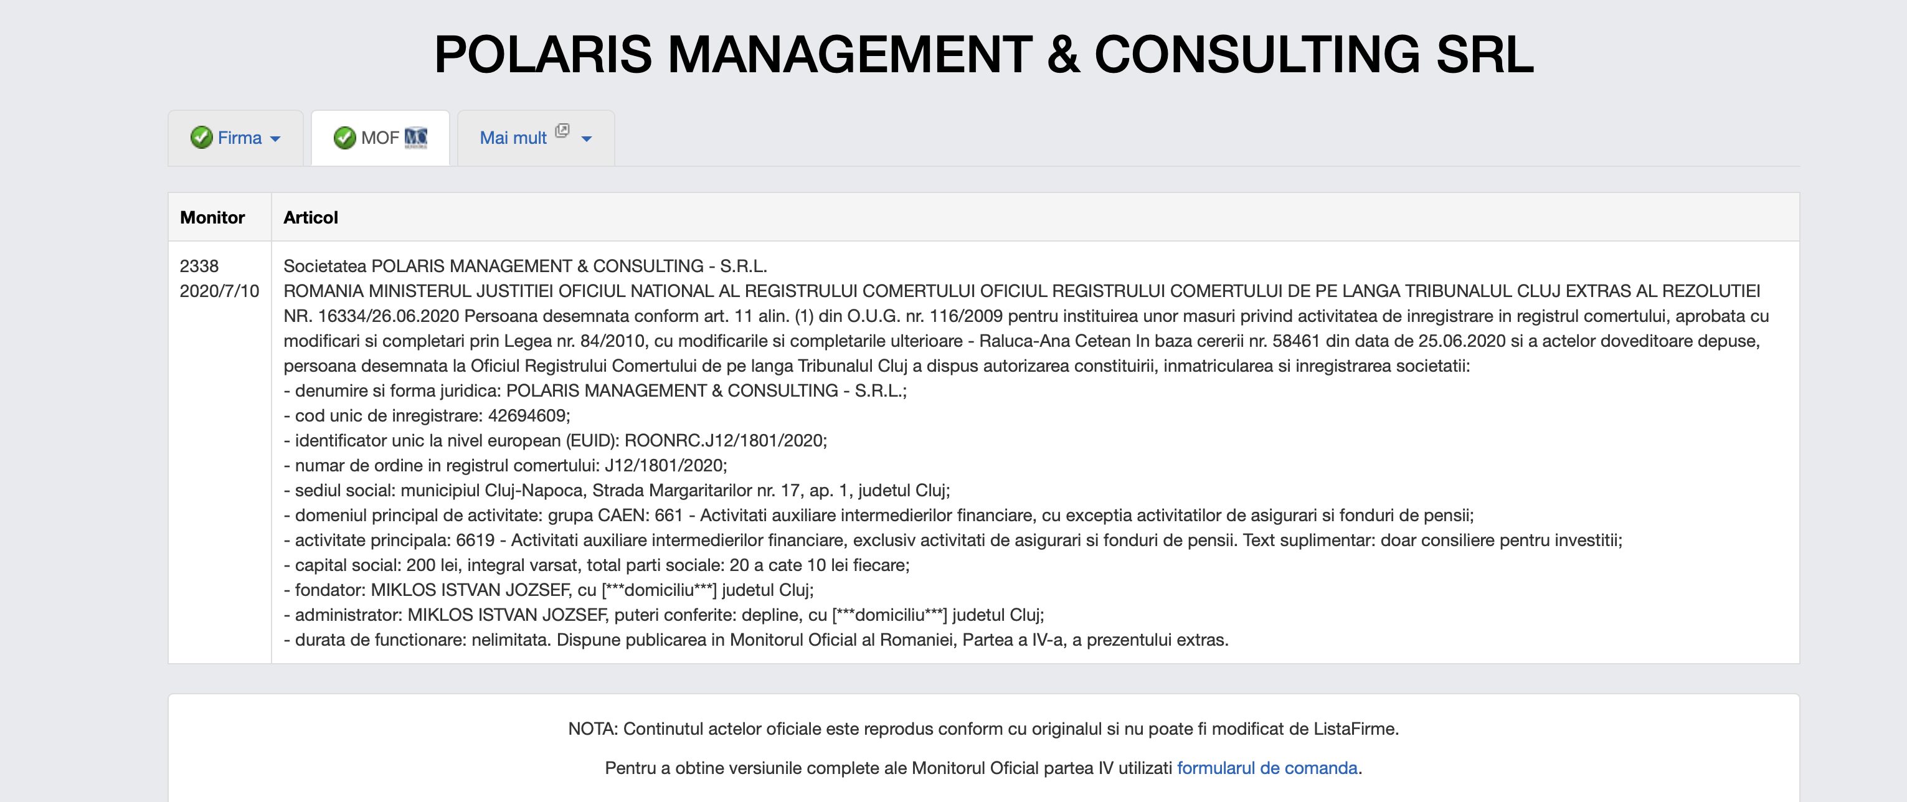Expand the Firma dropdown caret

(275, 139)
